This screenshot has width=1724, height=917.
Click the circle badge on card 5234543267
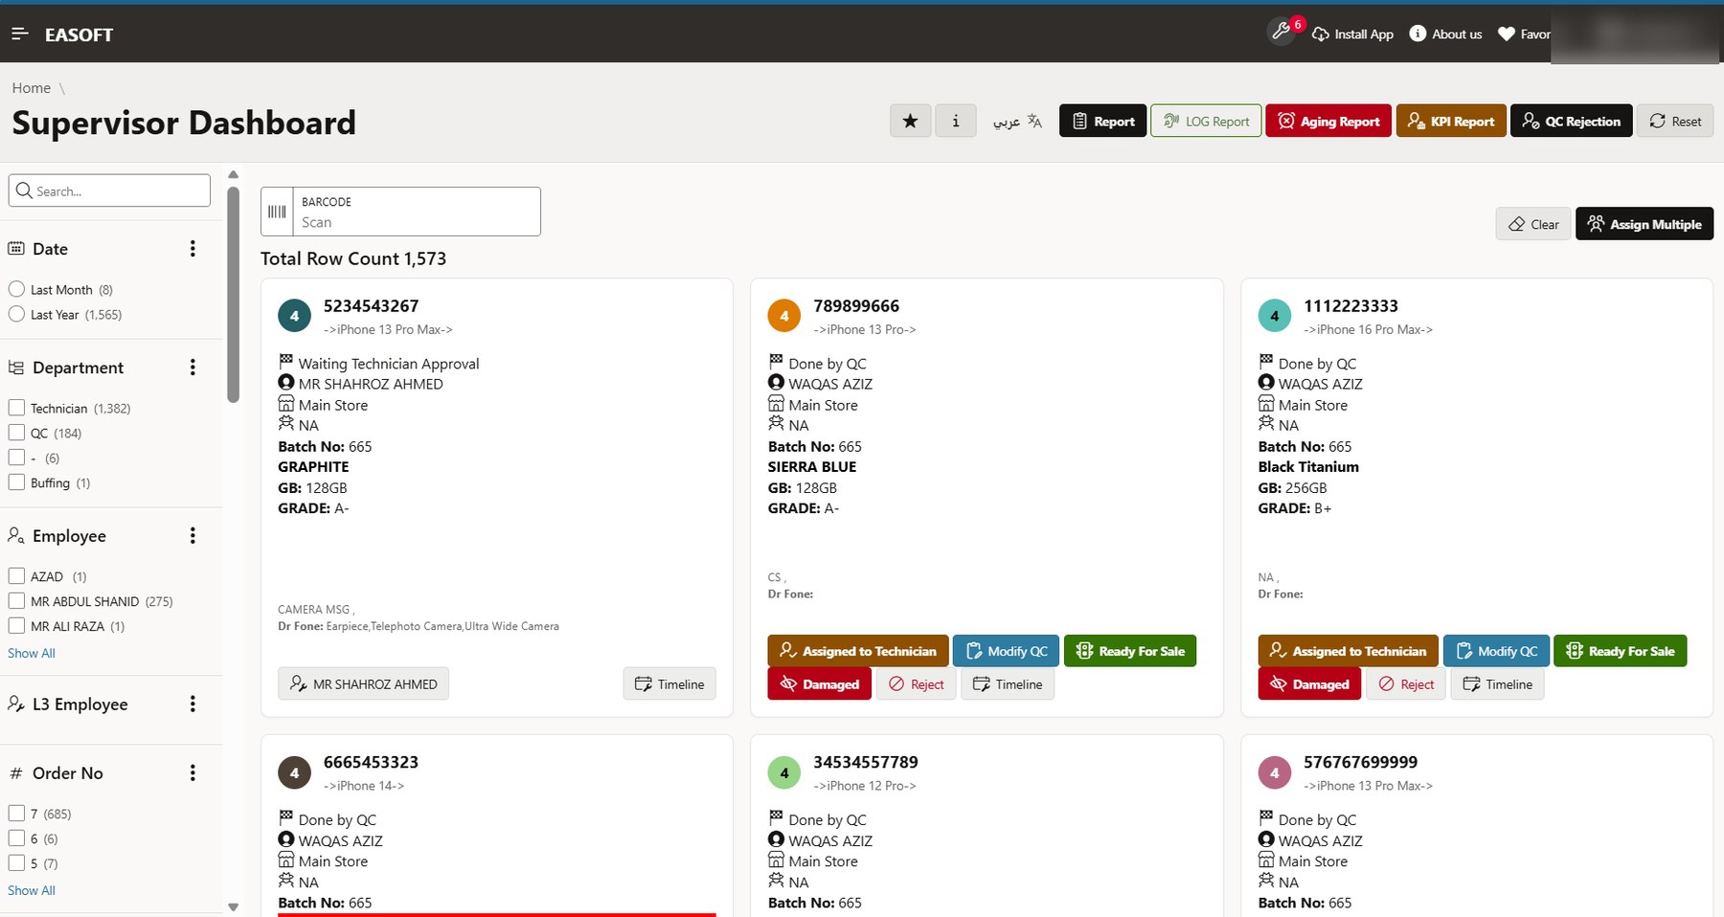[294, 316]
